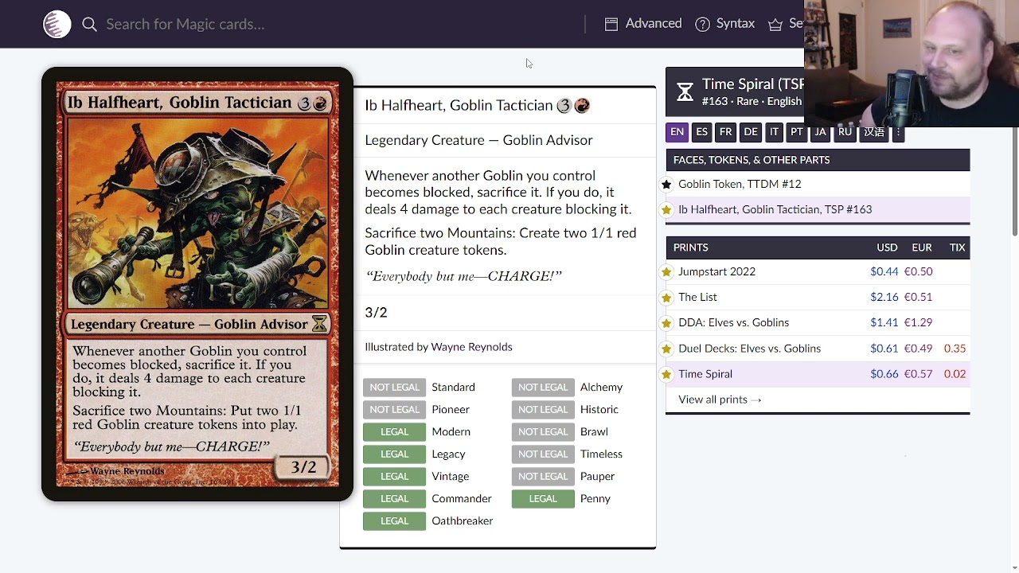The width and height of the screenshot is (1019, 573).
Task: Click the 3/2 power toughness text
Action: tap(376, 312)
